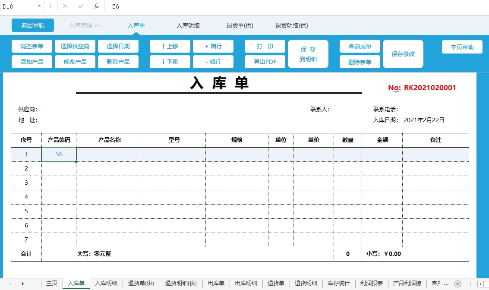Click the formula bar cancel (X) icon
Image resolution: width=489 pixels, height=290 pixels.
(x=65, y=6)
